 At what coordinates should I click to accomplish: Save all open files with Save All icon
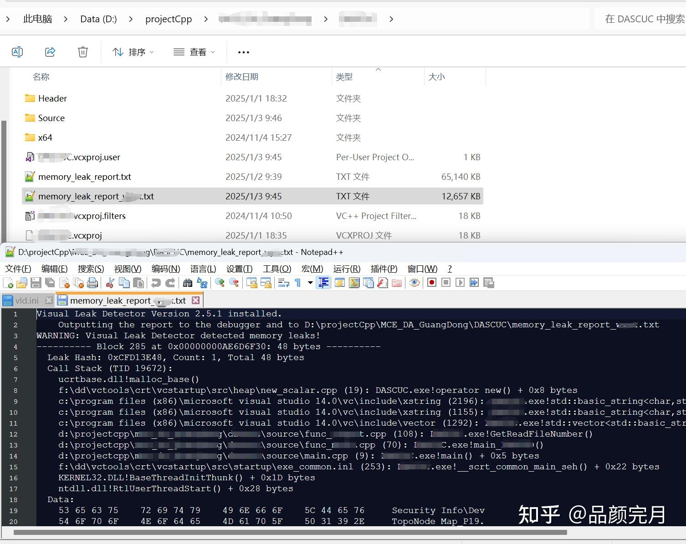point(50,282)
